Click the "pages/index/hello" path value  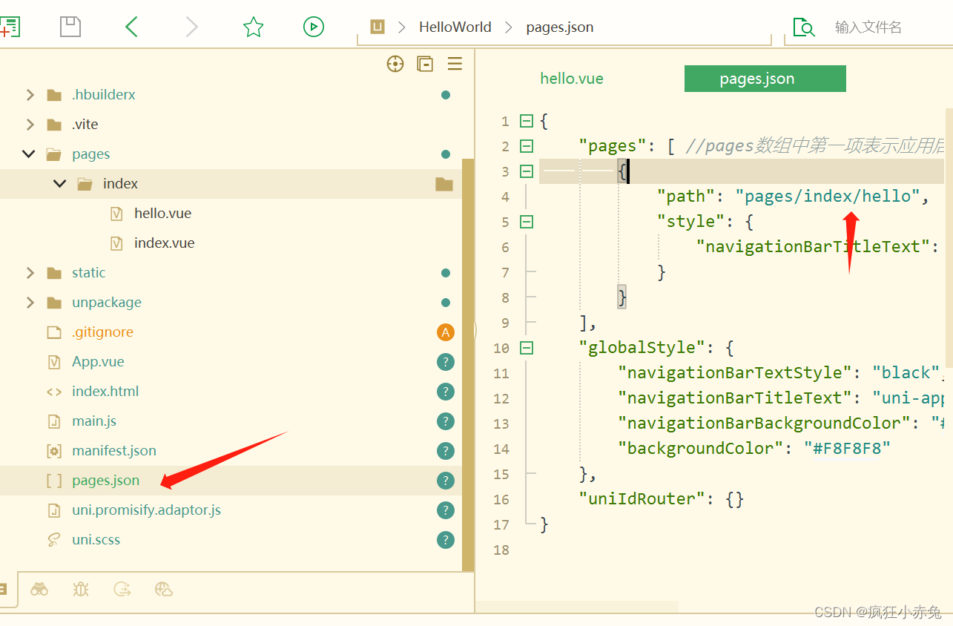[x=828, y=197]
